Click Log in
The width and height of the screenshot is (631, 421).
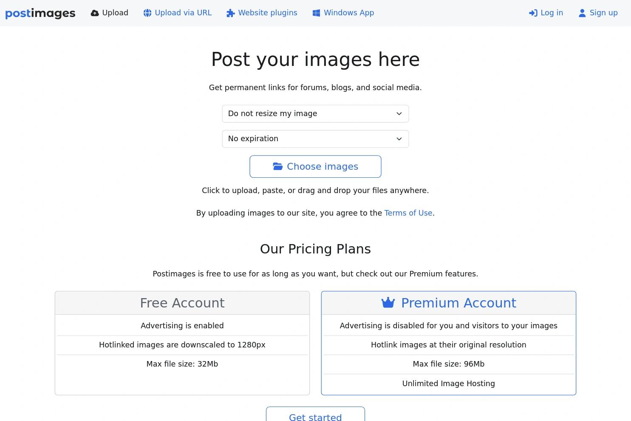551,13
